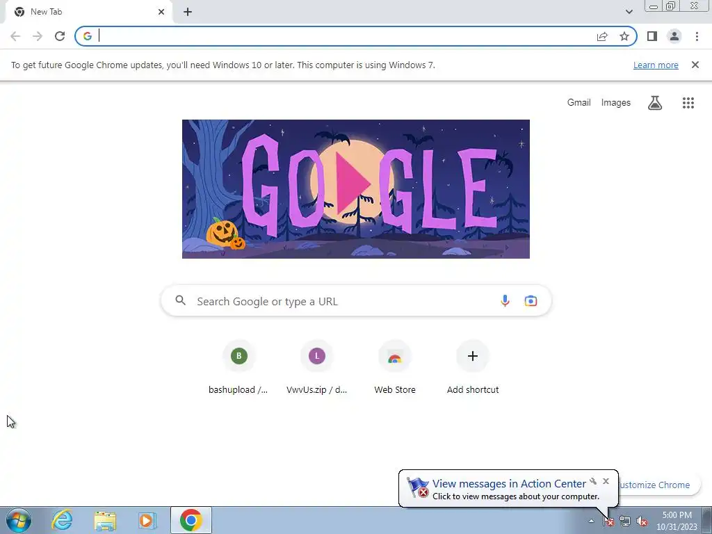Launch Internet Explorer from taskbar

62,520
